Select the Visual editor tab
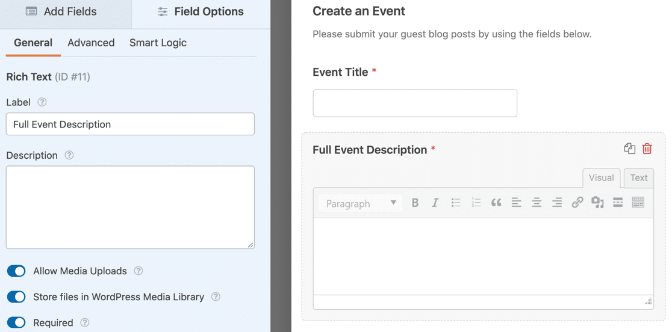This screenshot has width=672, height=332. click(602, 178)
